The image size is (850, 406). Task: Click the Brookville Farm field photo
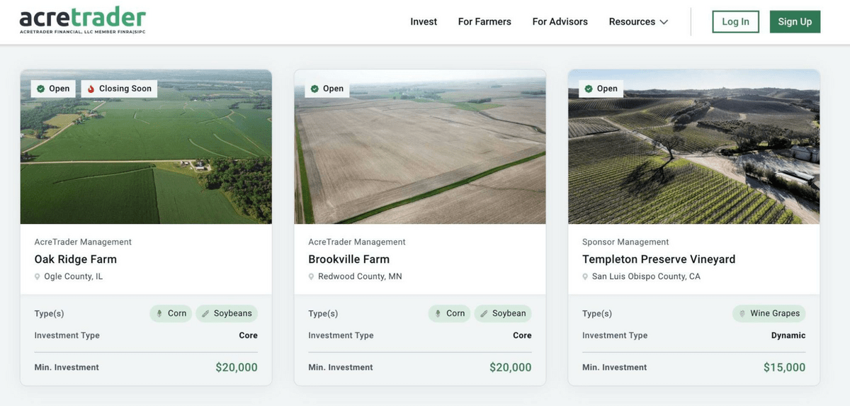click(420, 147)
